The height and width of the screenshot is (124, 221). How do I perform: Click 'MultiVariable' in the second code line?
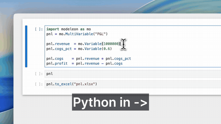[x=79, y=34]
